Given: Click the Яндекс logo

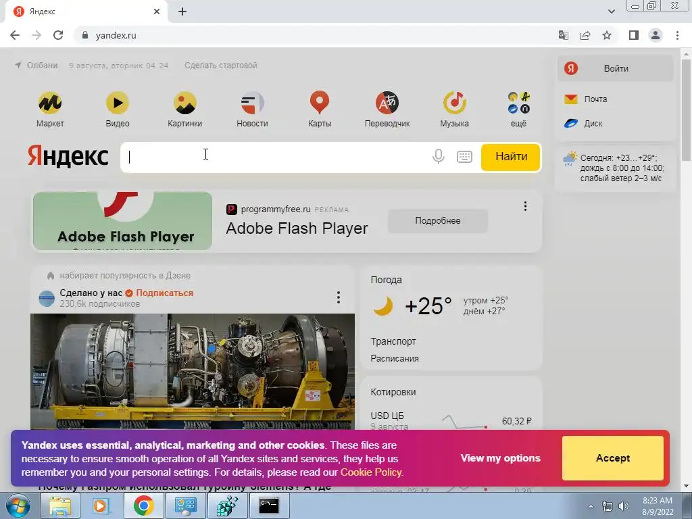Looking at the screenshot, I should point(68,156).
